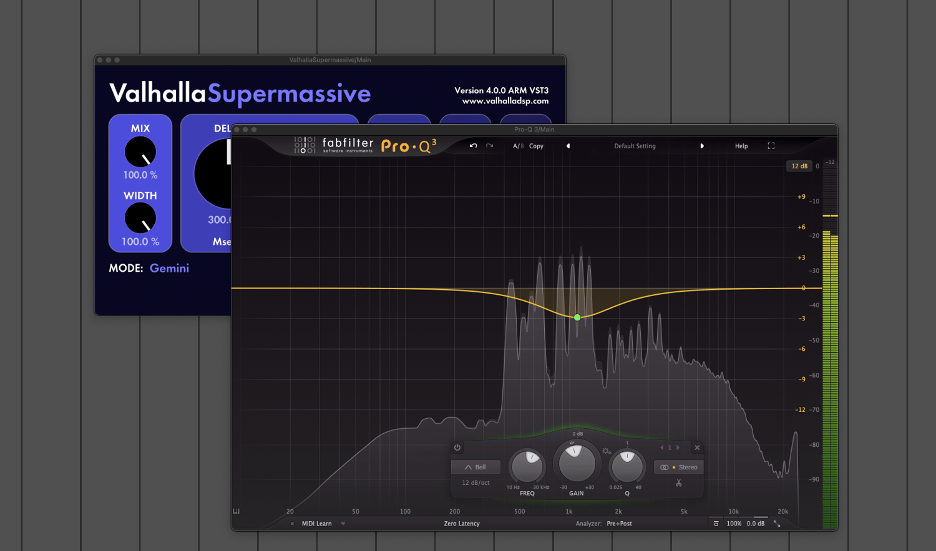Click the fabfilter Pro-Q 3 logo
Image resolution: width=936 pixels, height=551 pixels.
point(365,145)
